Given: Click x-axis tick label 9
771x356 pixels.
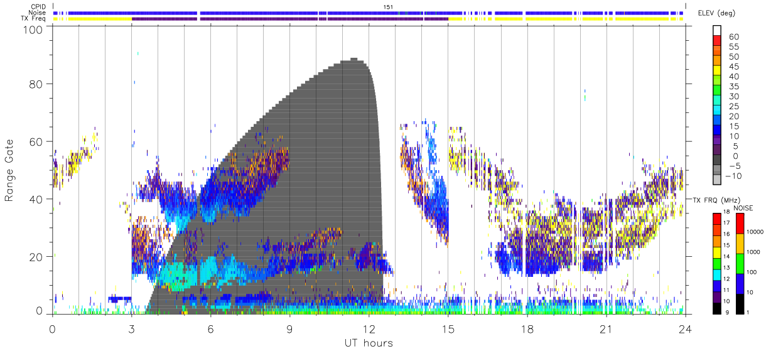Looking at the screenshot, I should (x=289, y=329).
